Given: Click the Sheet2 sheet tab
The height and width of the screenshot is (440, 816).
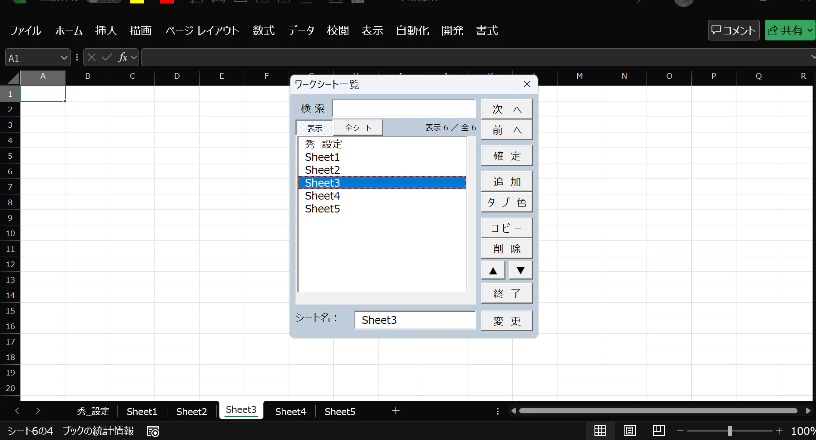Looking at the screenshot, I should point(191,412).
